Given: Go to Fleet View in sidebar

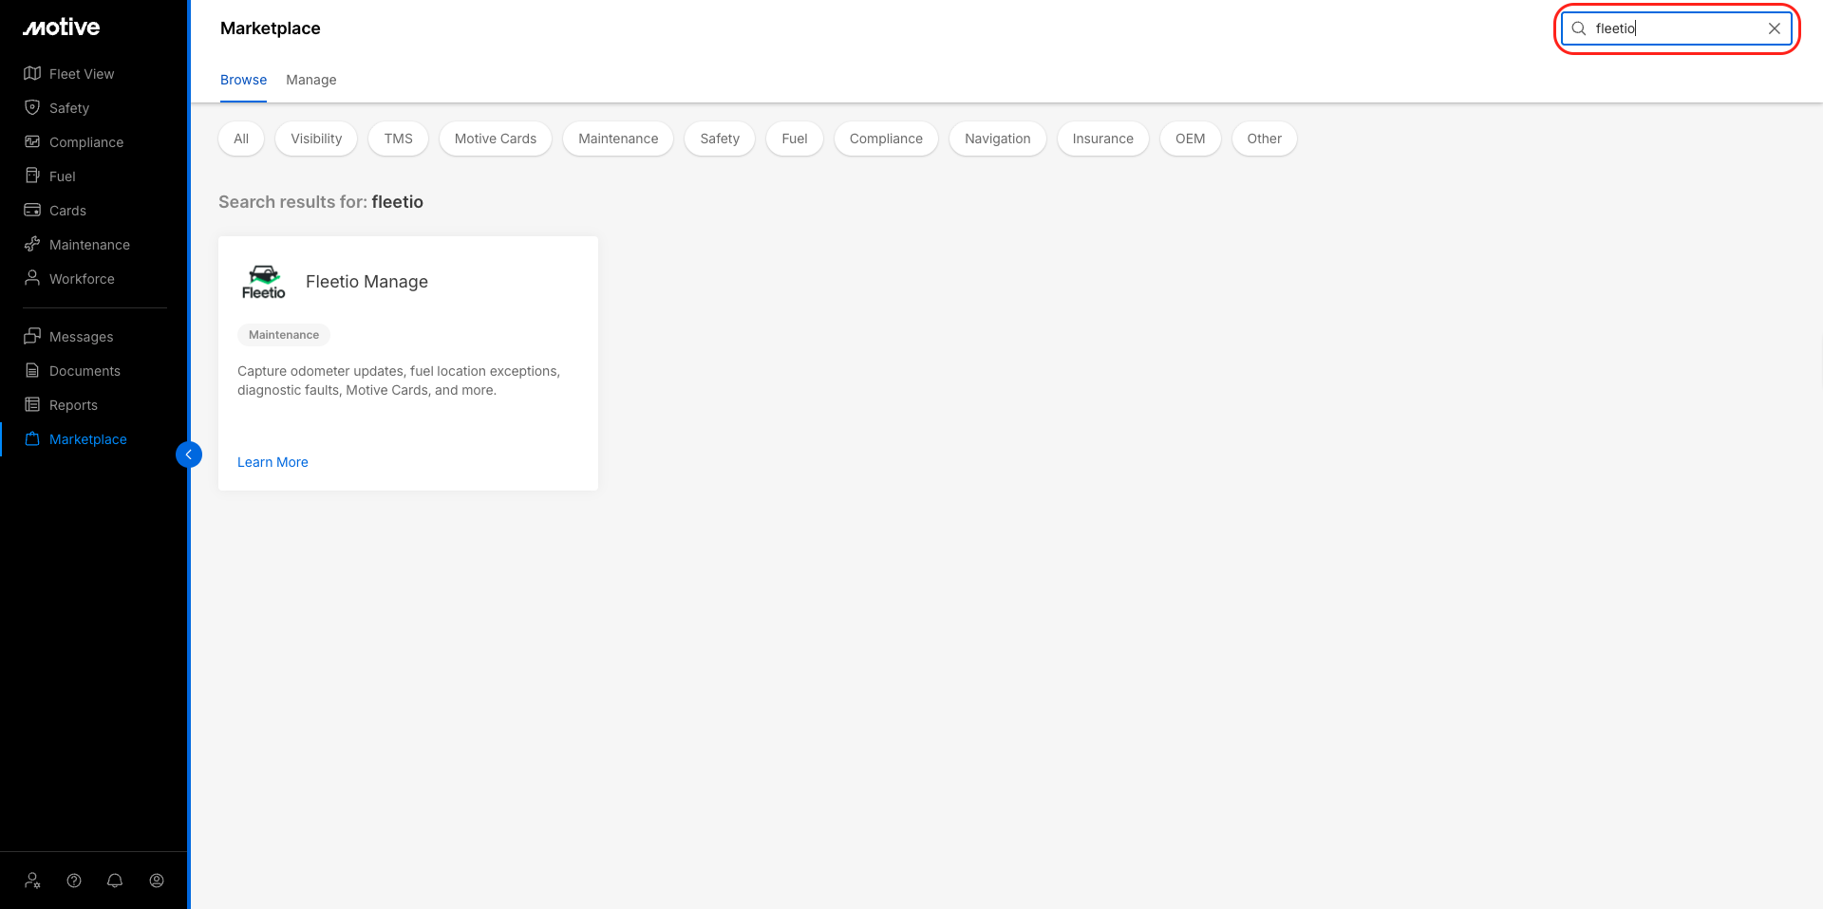Looking at the screenshot, I should (82, 74).
